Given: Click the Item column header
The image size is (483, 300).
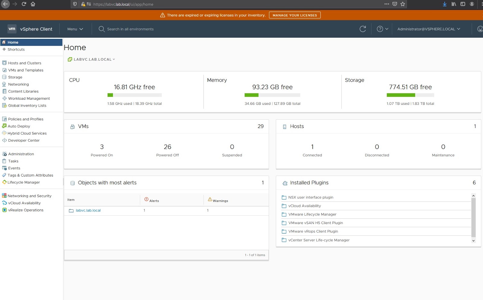Looking at the screenshot, I should pos(71,200).
